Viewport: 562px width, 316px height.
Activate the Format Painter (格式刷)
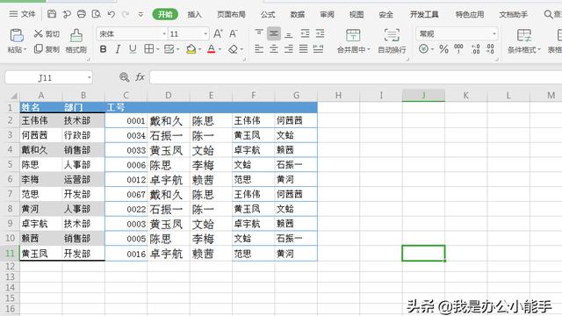click(76, 41)
